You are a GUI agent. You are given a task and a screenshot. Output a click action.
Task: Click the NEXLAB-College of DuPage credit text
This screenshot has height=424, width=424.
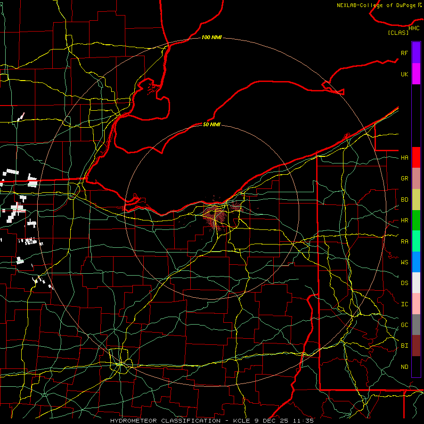coord(376,5)
